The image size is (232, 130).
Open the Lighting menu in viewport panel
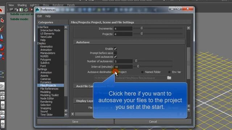(x=35, y=5)
